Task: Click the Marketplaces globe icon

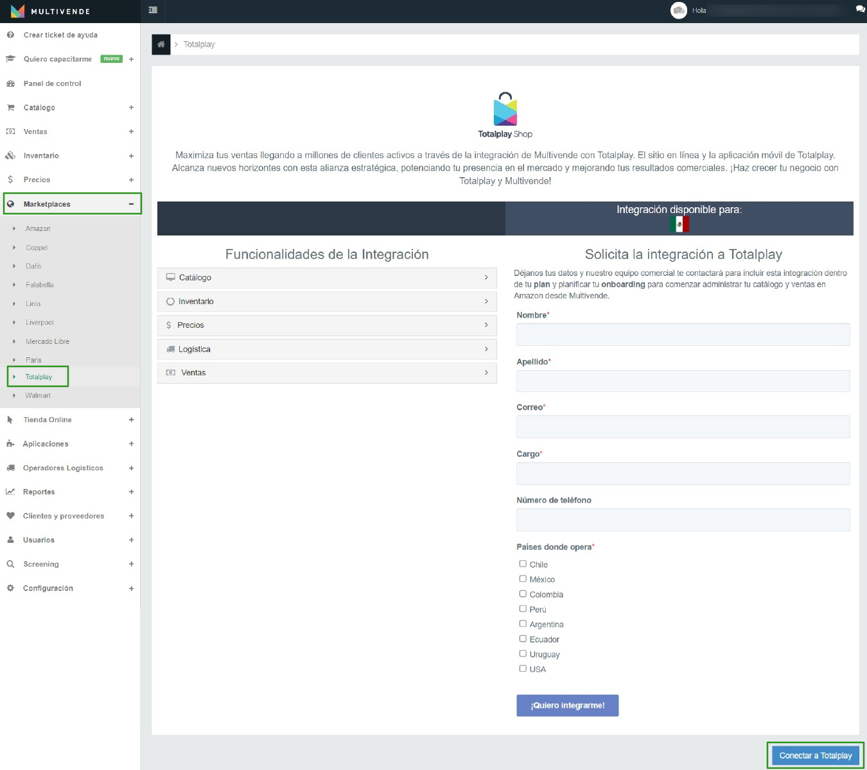Action: tap(10, 204)
